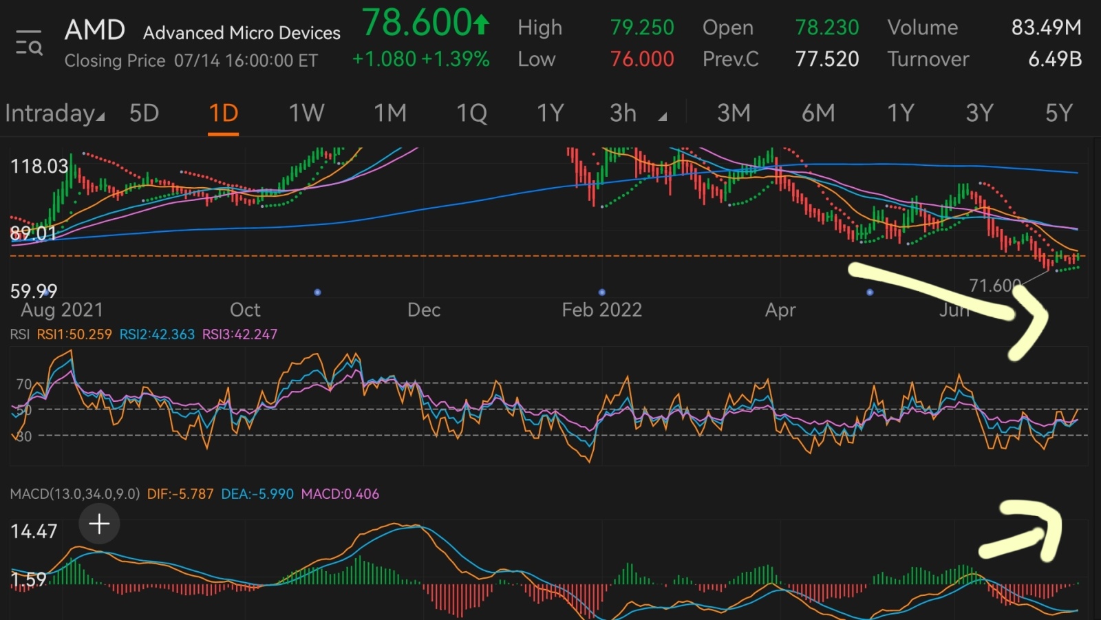Click the MACD:0.406 value
This screenshot has width=1101, height=620.
click(340, 494)
